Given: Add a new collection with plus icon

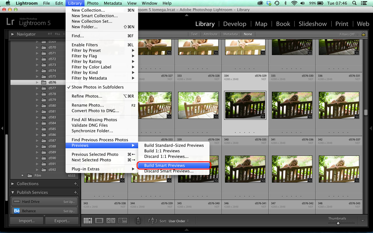Looking at the screenshot, I should pyautogui.click(x=76, y=184).
